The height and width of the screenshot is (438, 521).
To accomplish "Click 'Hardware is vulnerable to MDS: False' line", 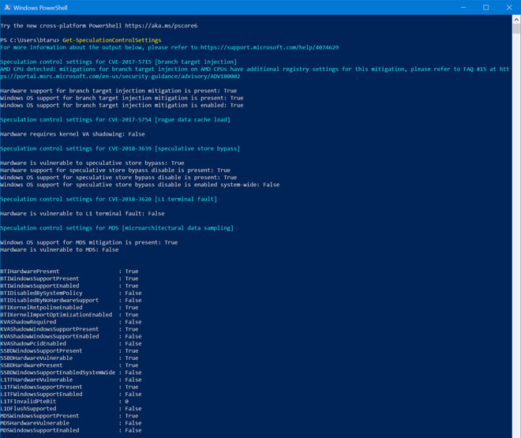I will [x=59, y=249].
